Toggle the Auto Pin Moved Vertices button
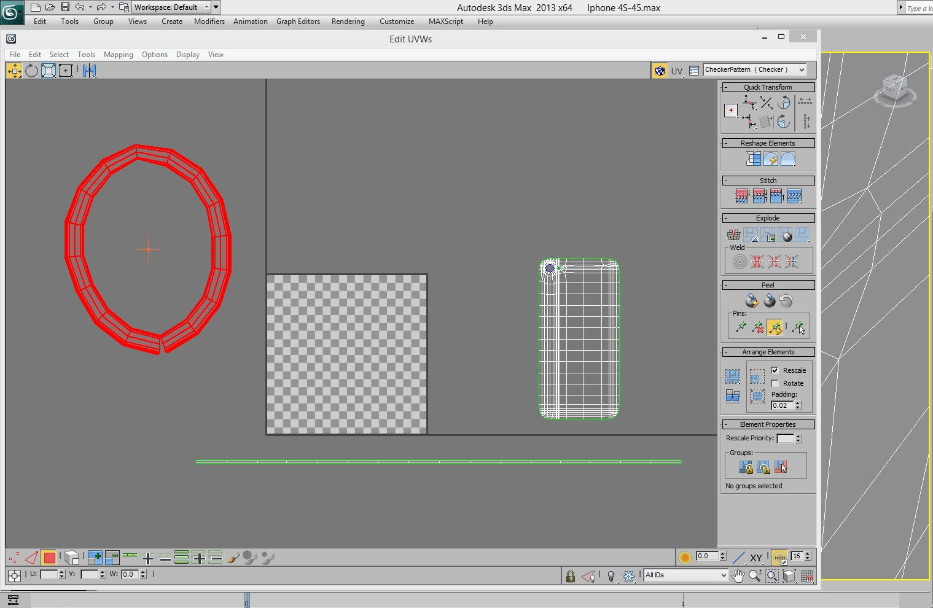The image size is (933, 608). pos(775,327)
